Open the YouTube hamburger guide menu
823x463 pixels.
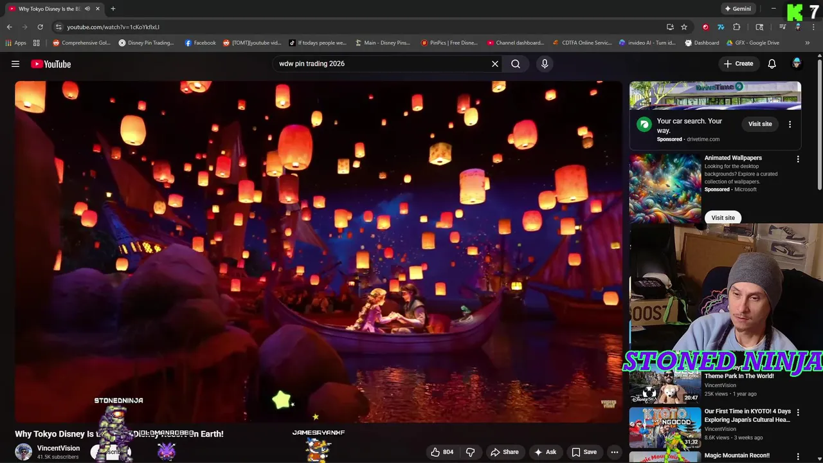15,64
